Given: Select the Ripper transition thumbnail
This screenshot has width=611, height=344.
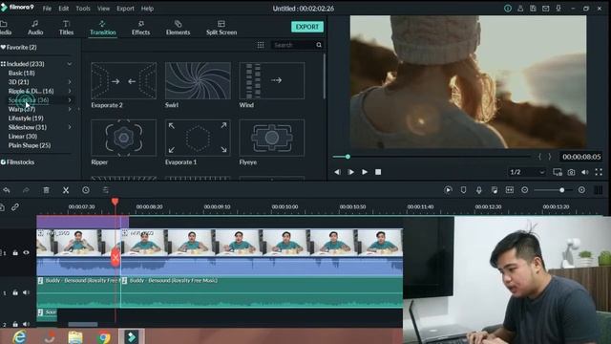Looking at the screenshot, I should (x=123, y=138).
